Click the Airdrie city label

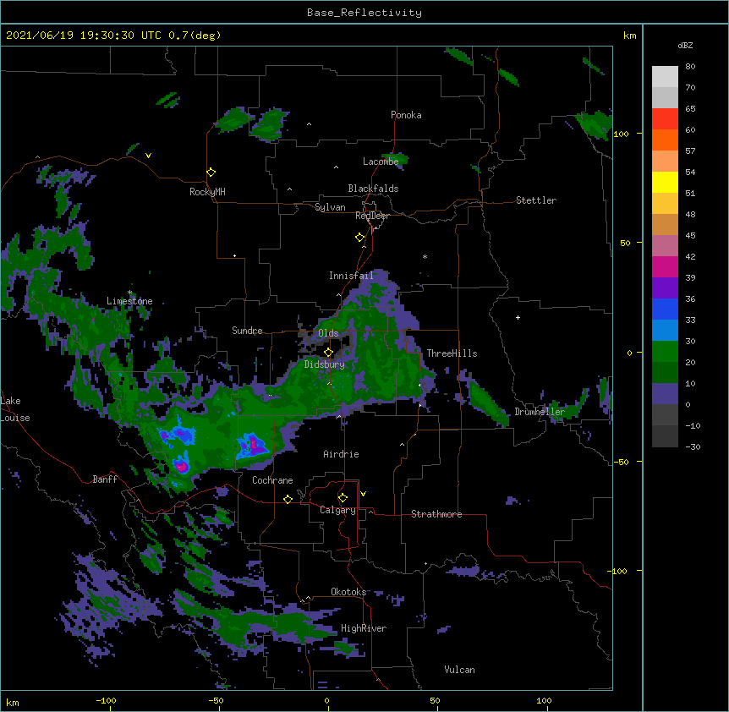point(341,454)
